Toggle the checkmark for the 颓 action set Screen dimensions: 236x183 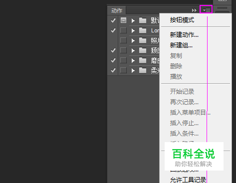click(x=113, y=50)
